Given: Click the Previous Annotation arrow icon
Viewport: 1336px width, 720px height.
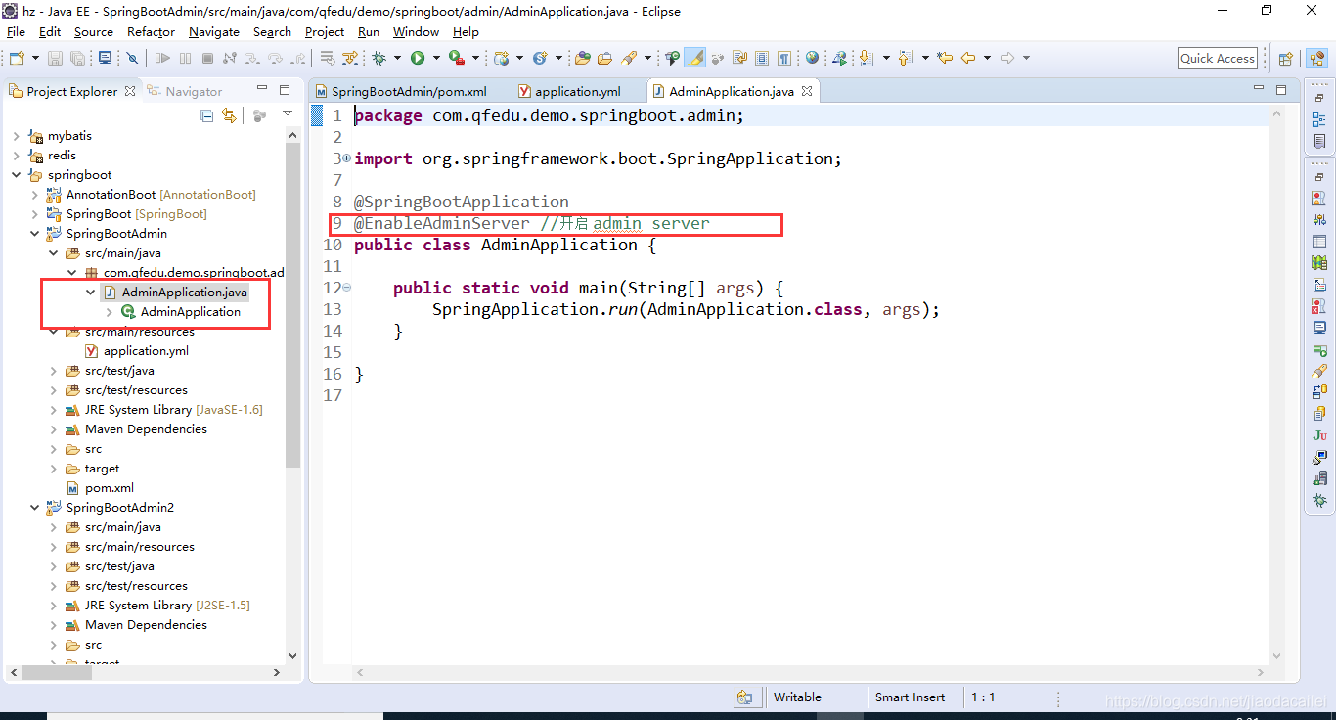Looking at the screenshot, I should 904,59.
